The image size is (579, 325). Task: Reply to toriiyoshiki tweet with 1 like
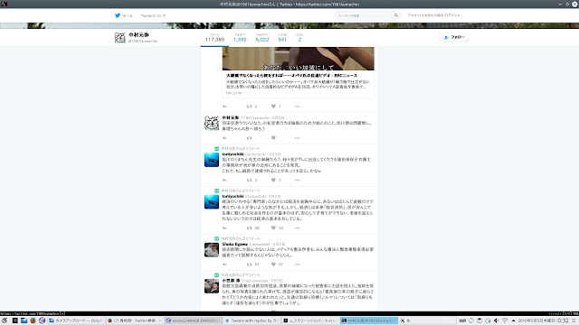pyautogui.click(x=224, y=181)
